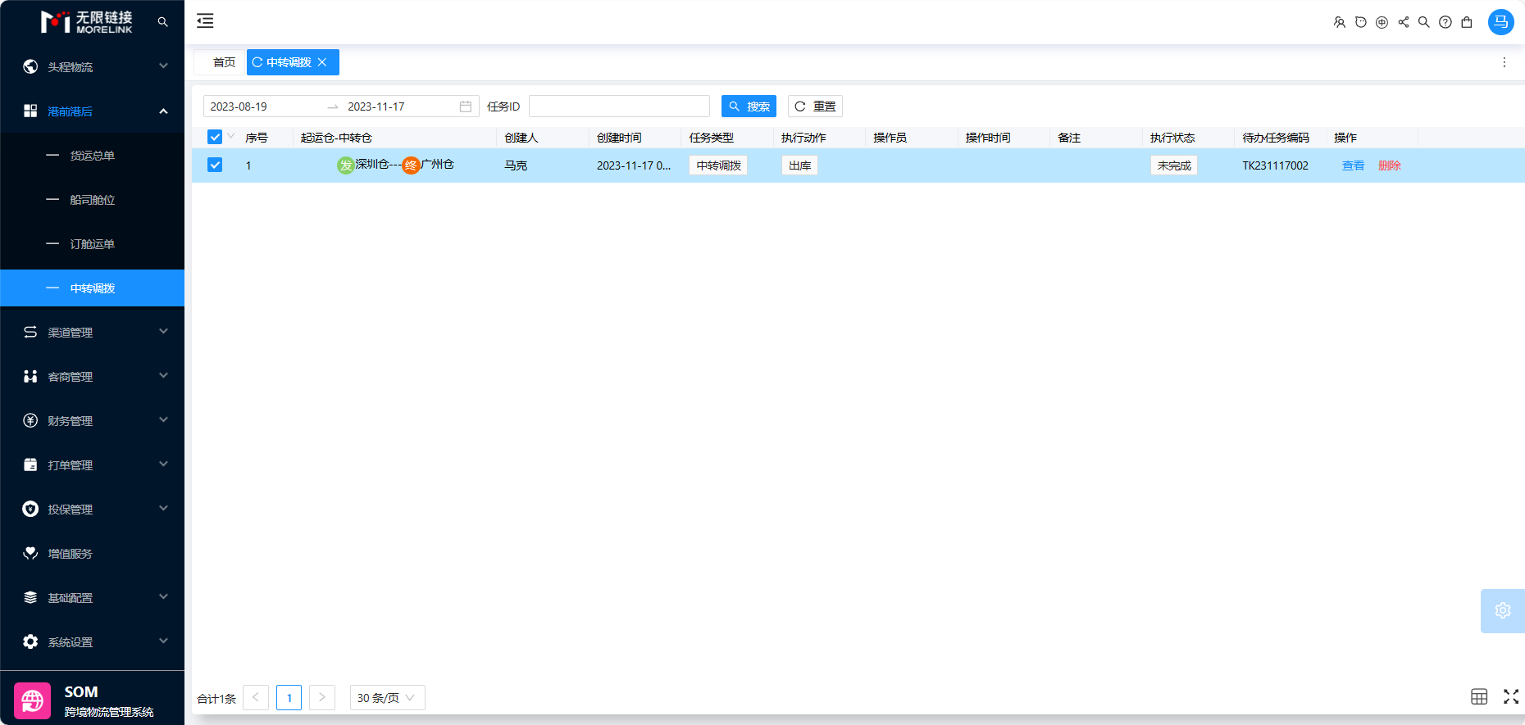The height and width of the screenshot is (725, 1525).
Task: Click the 中转调拨 task type tag in row
Action: click(718, 165)
